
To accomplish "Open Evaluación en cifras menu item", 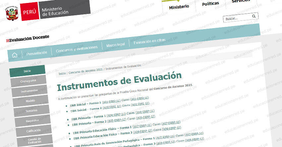I will click(149, 41).
